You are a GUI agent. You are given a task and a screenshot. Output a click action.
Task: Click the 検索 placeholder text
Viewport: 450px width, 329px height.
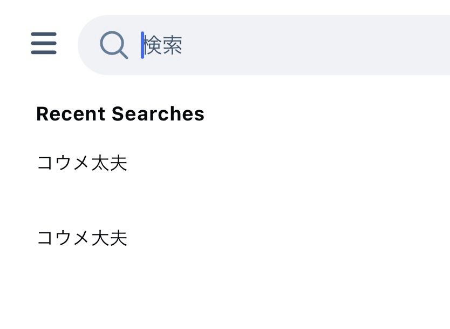(x=164, y=45)
